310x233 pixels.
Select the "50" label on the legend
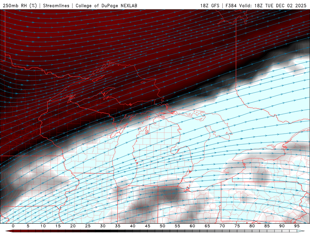point(162,226)
